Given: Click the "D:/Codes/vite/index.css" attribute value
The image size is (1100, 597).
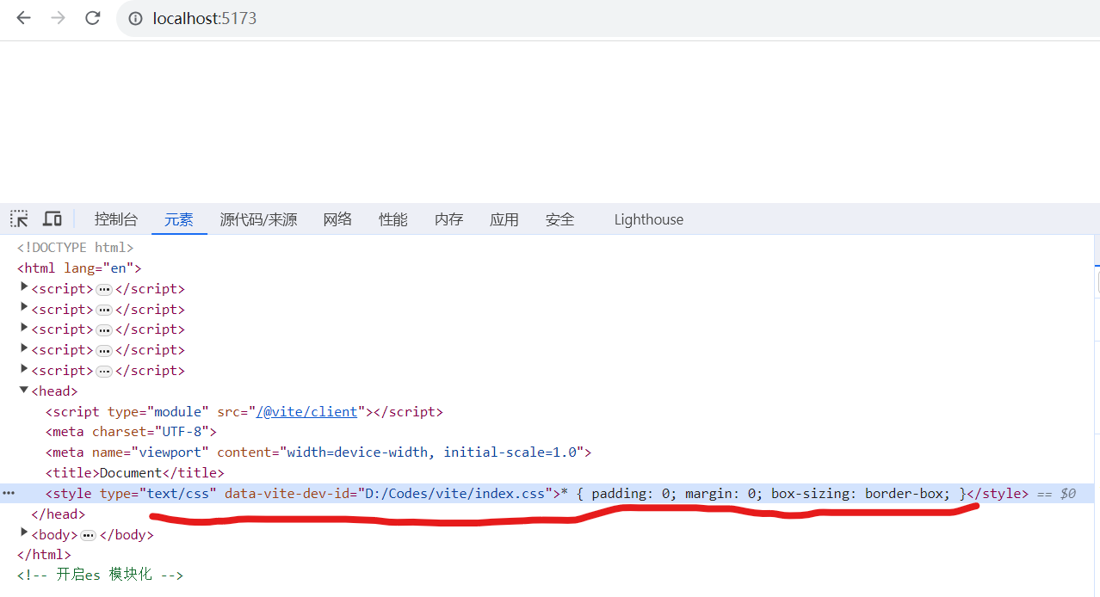Looking at the screenshot, I should [455, 494].
